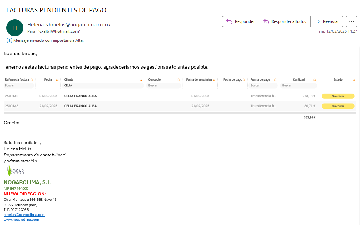
Task: Click the Reenviar forward arrow icon
Action: click(317, 21)
